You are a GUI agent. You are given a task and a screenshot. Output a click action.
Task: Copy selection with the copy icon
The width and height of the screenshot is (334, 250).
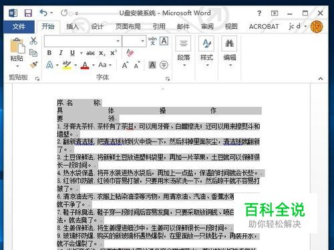click(33, 53)
